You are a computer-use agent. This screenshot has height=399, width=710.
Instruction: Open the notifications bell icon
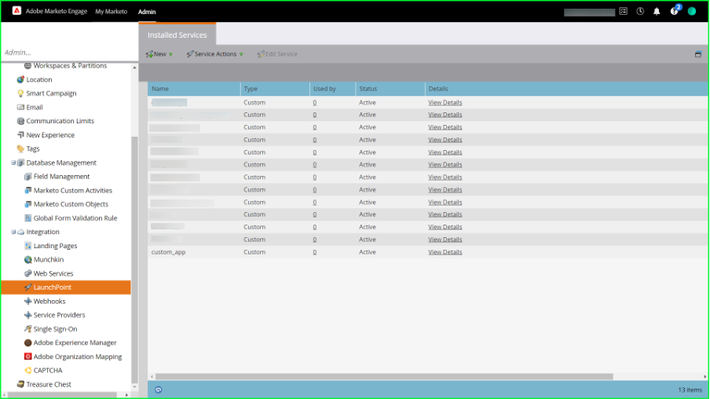click(657, 12)
